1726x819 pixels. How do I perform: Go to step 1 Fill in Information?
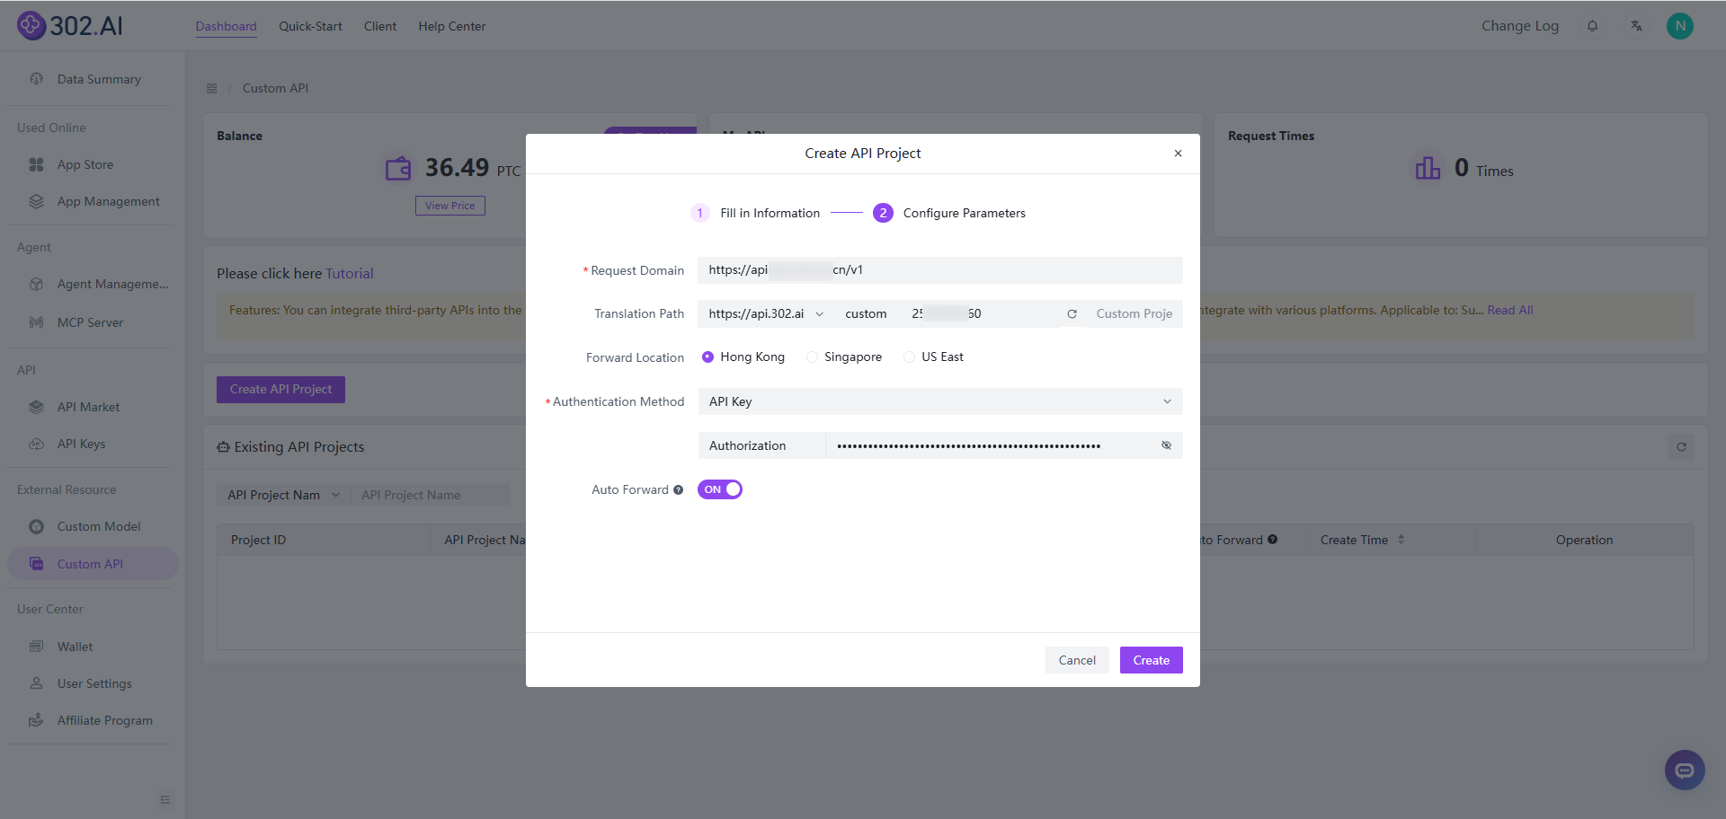click(755, 213)
